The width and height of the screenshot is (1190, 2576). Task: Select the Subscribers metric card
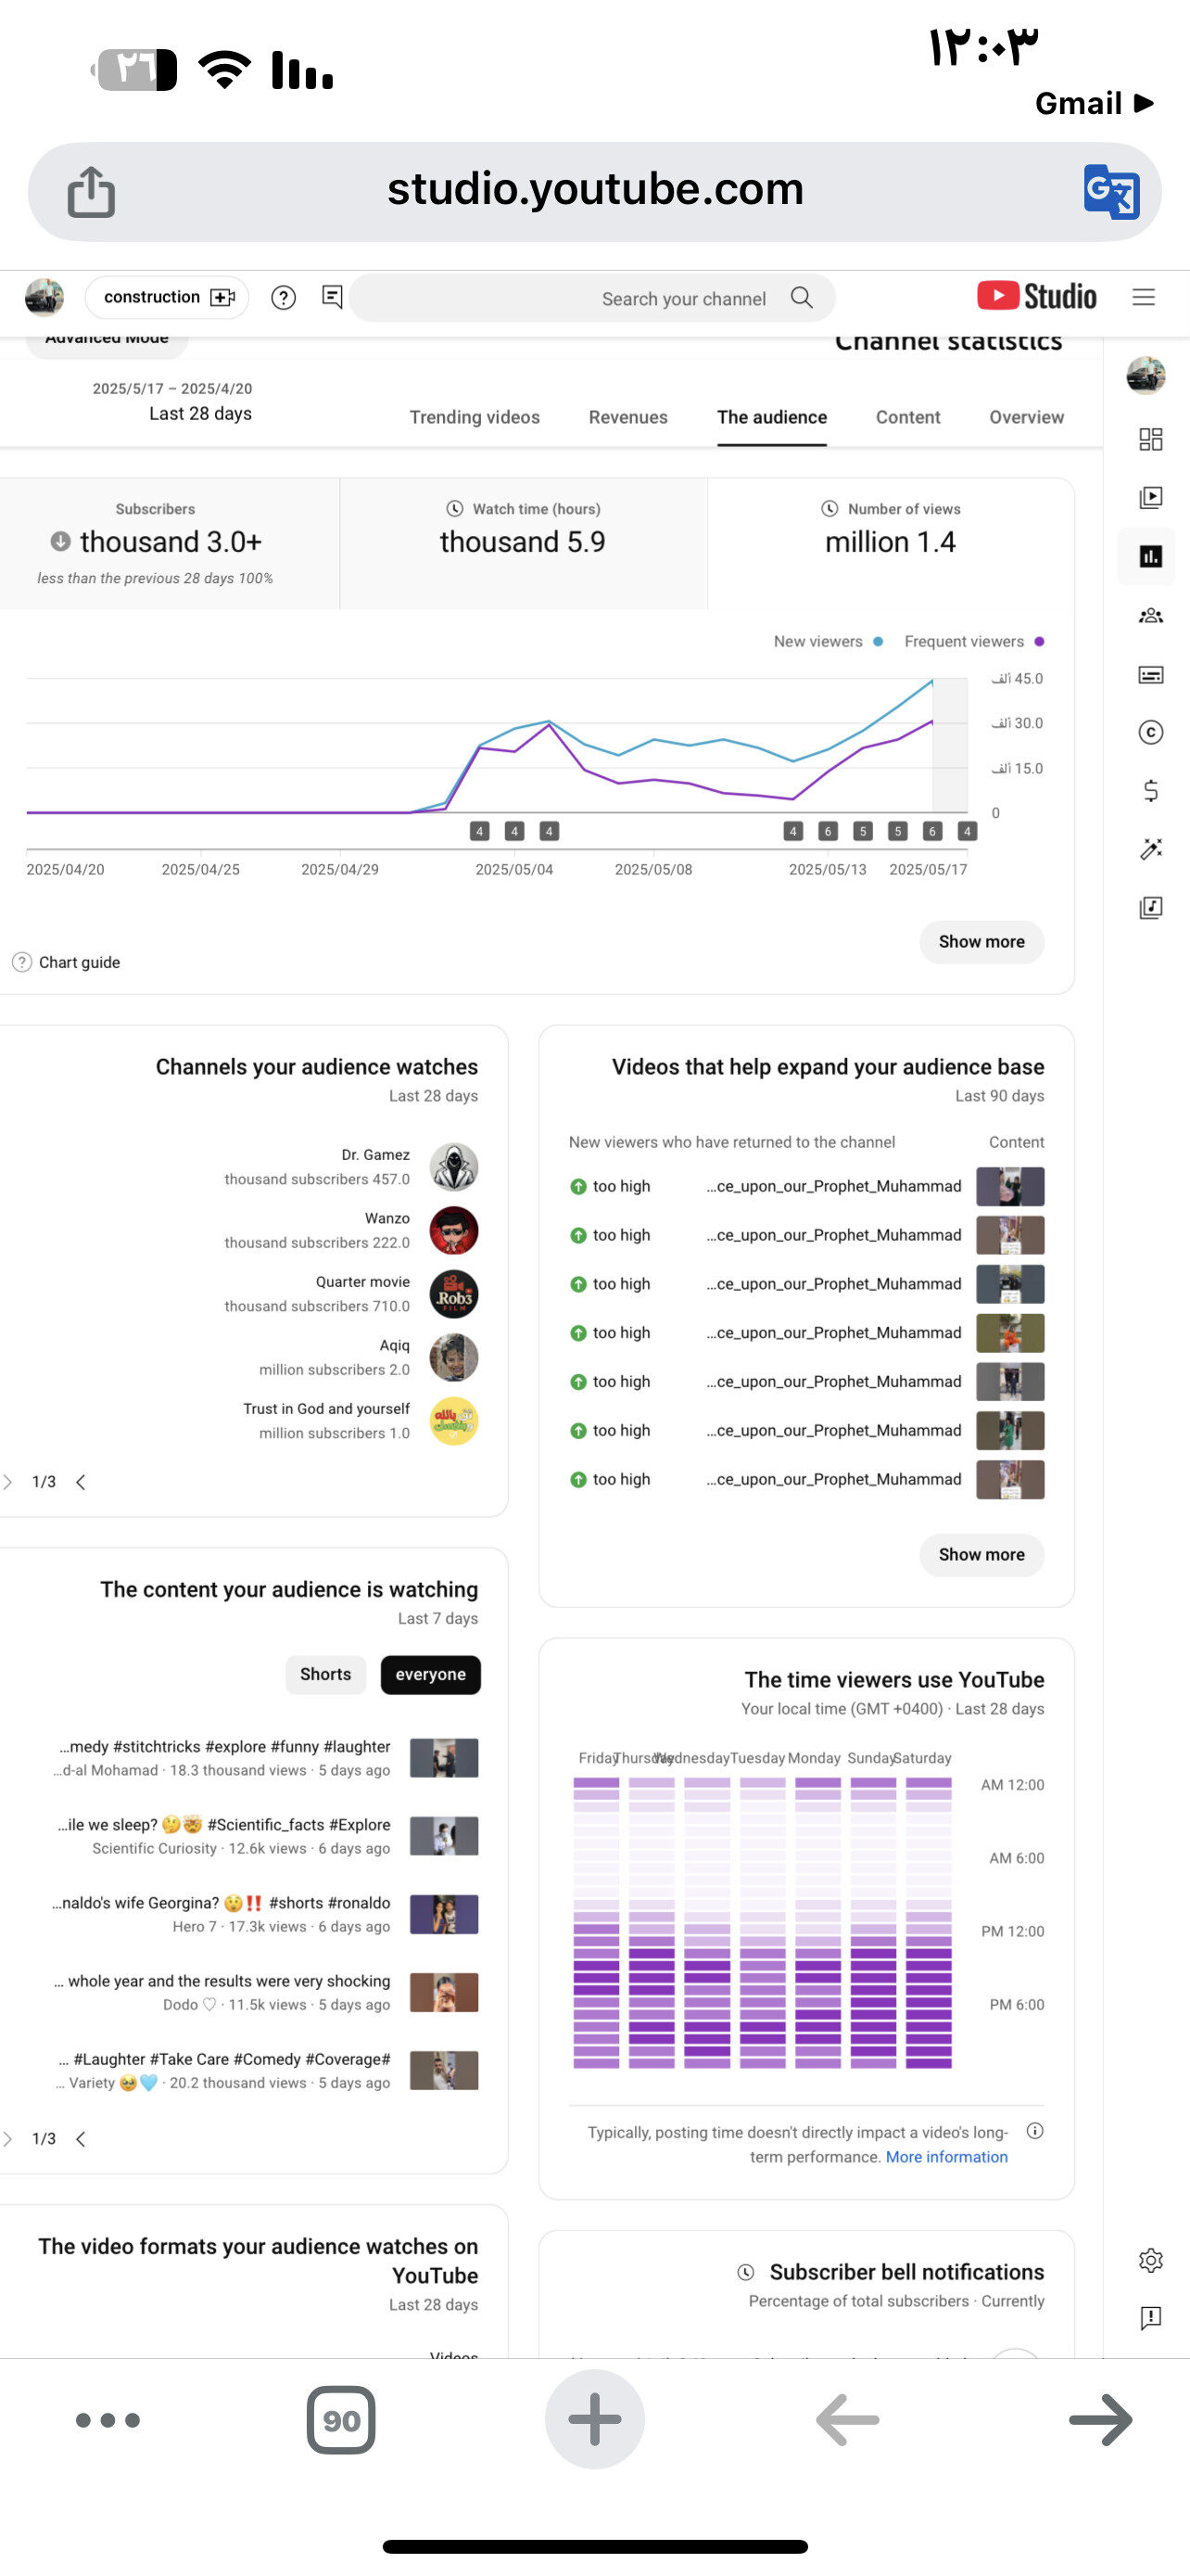[170, 543]
